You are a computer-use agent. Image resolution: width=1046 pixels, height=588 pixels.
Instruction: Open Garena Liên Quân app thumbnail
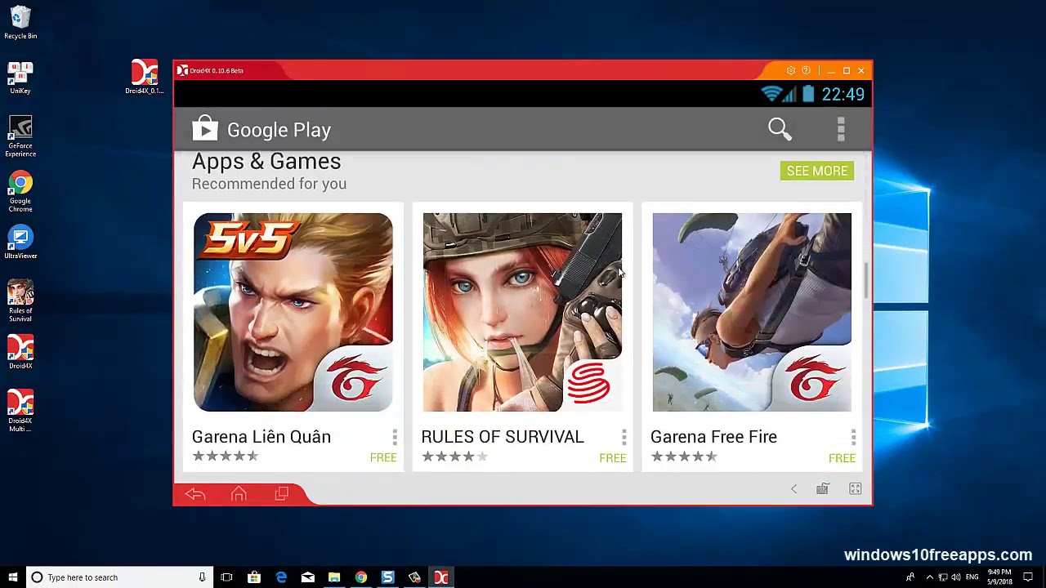click(293, 312)
